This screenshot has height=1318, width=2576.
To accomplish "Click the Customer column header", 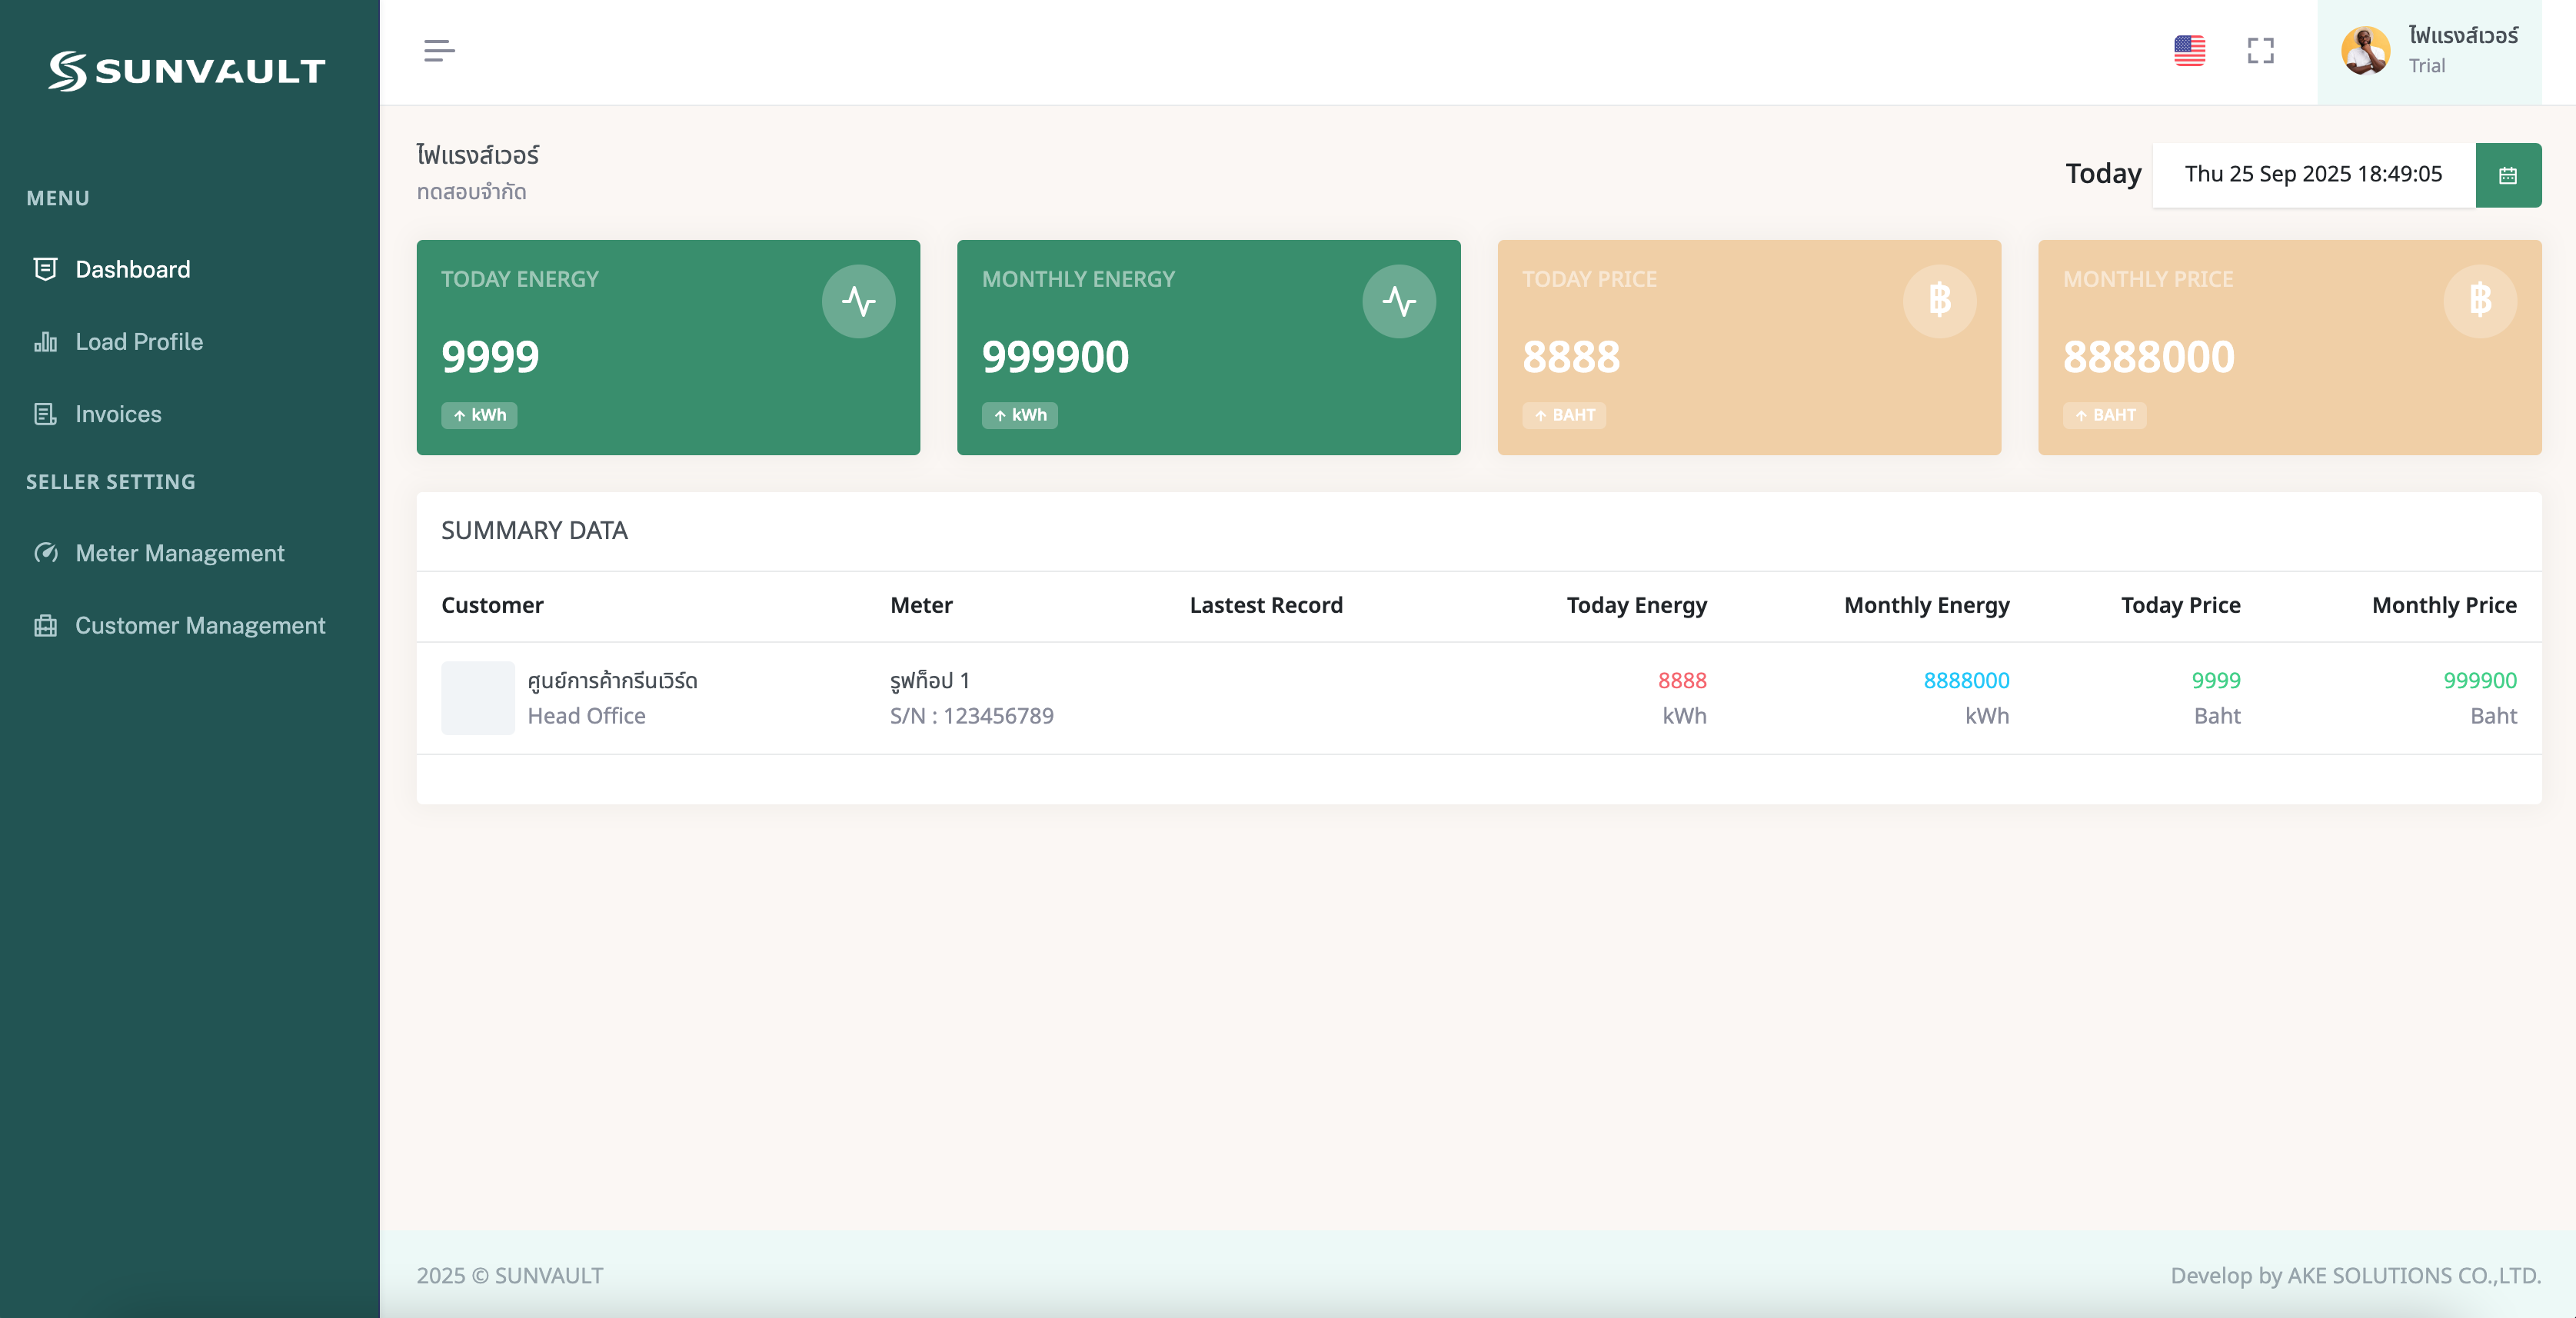I will (492, 605).
